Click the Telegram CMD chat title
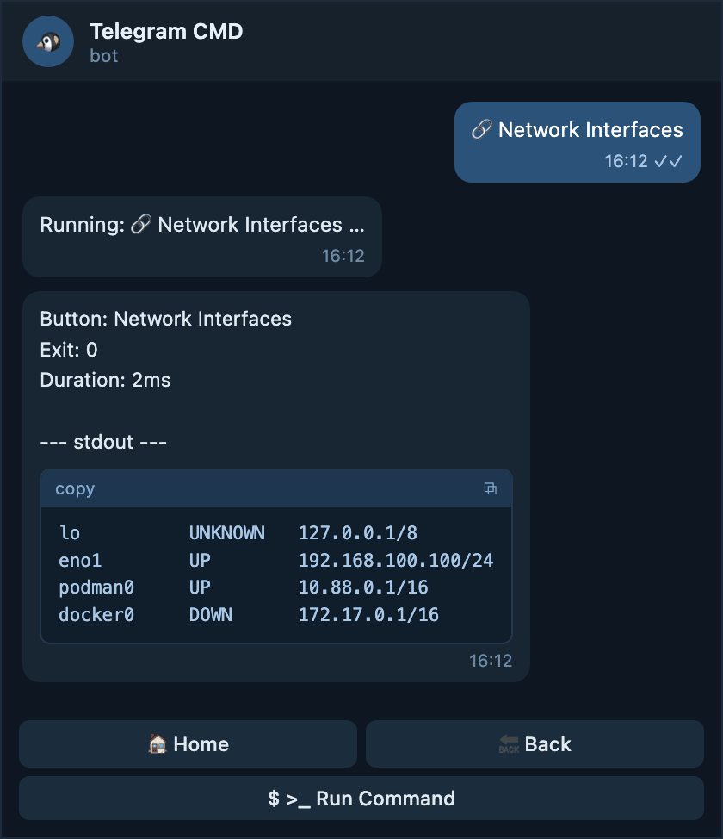The image size is (723, 839). [166, 32]
